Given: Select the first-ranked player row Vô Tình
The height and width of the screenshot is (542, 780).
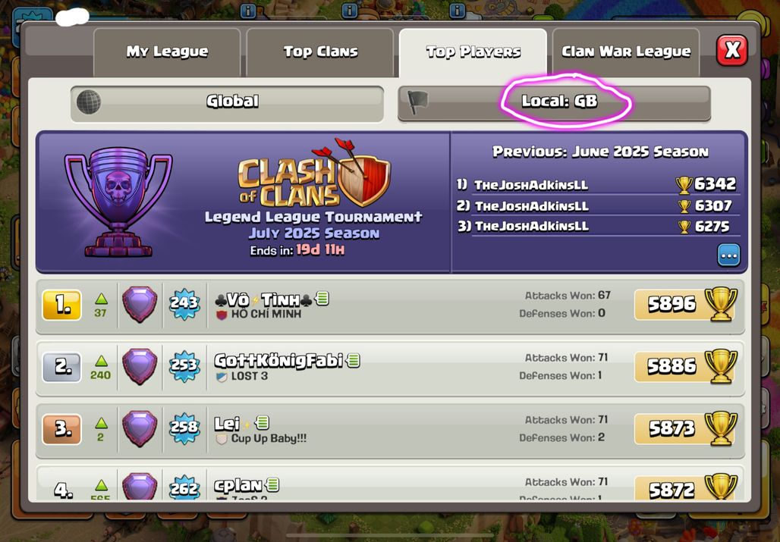Looking at the screenshot, I should coord(391,306).
